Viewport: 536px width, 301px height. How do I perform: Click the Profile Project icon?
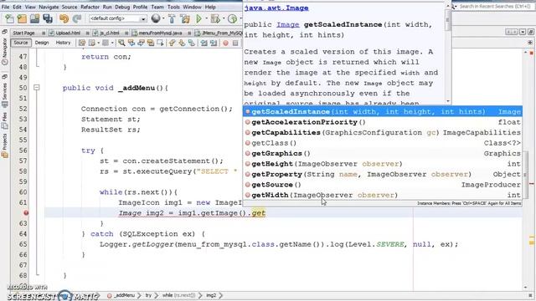point(233,18)
